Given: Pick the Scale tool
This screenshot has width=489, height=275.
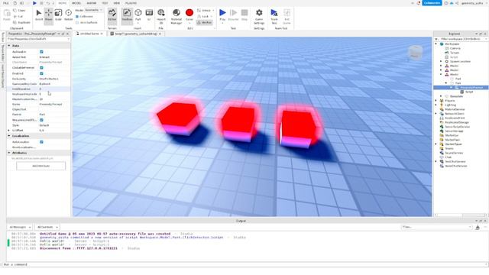Looking at the screenshot, I should point(58,15).
